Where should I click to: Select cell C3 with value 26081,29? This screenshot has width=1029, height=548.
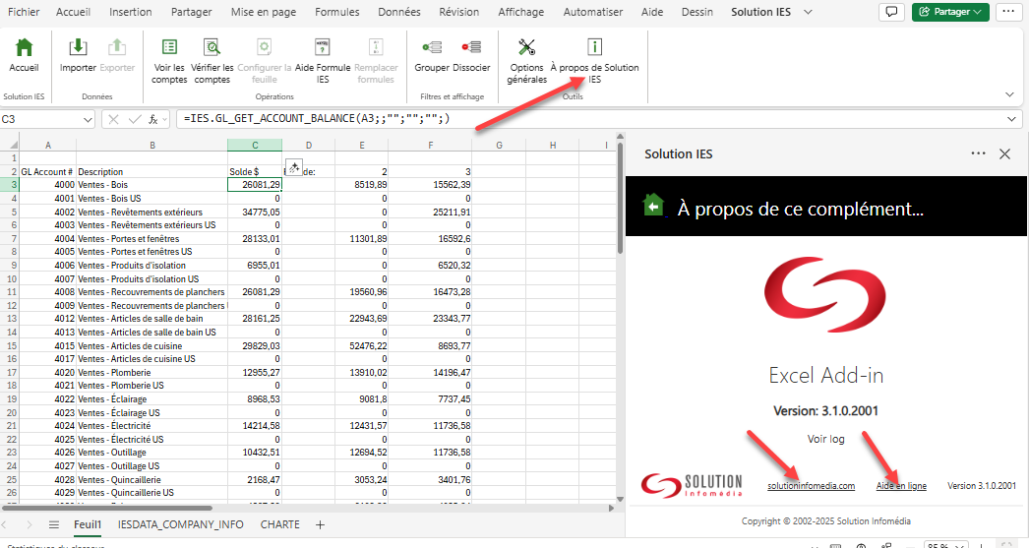point(255,184)
